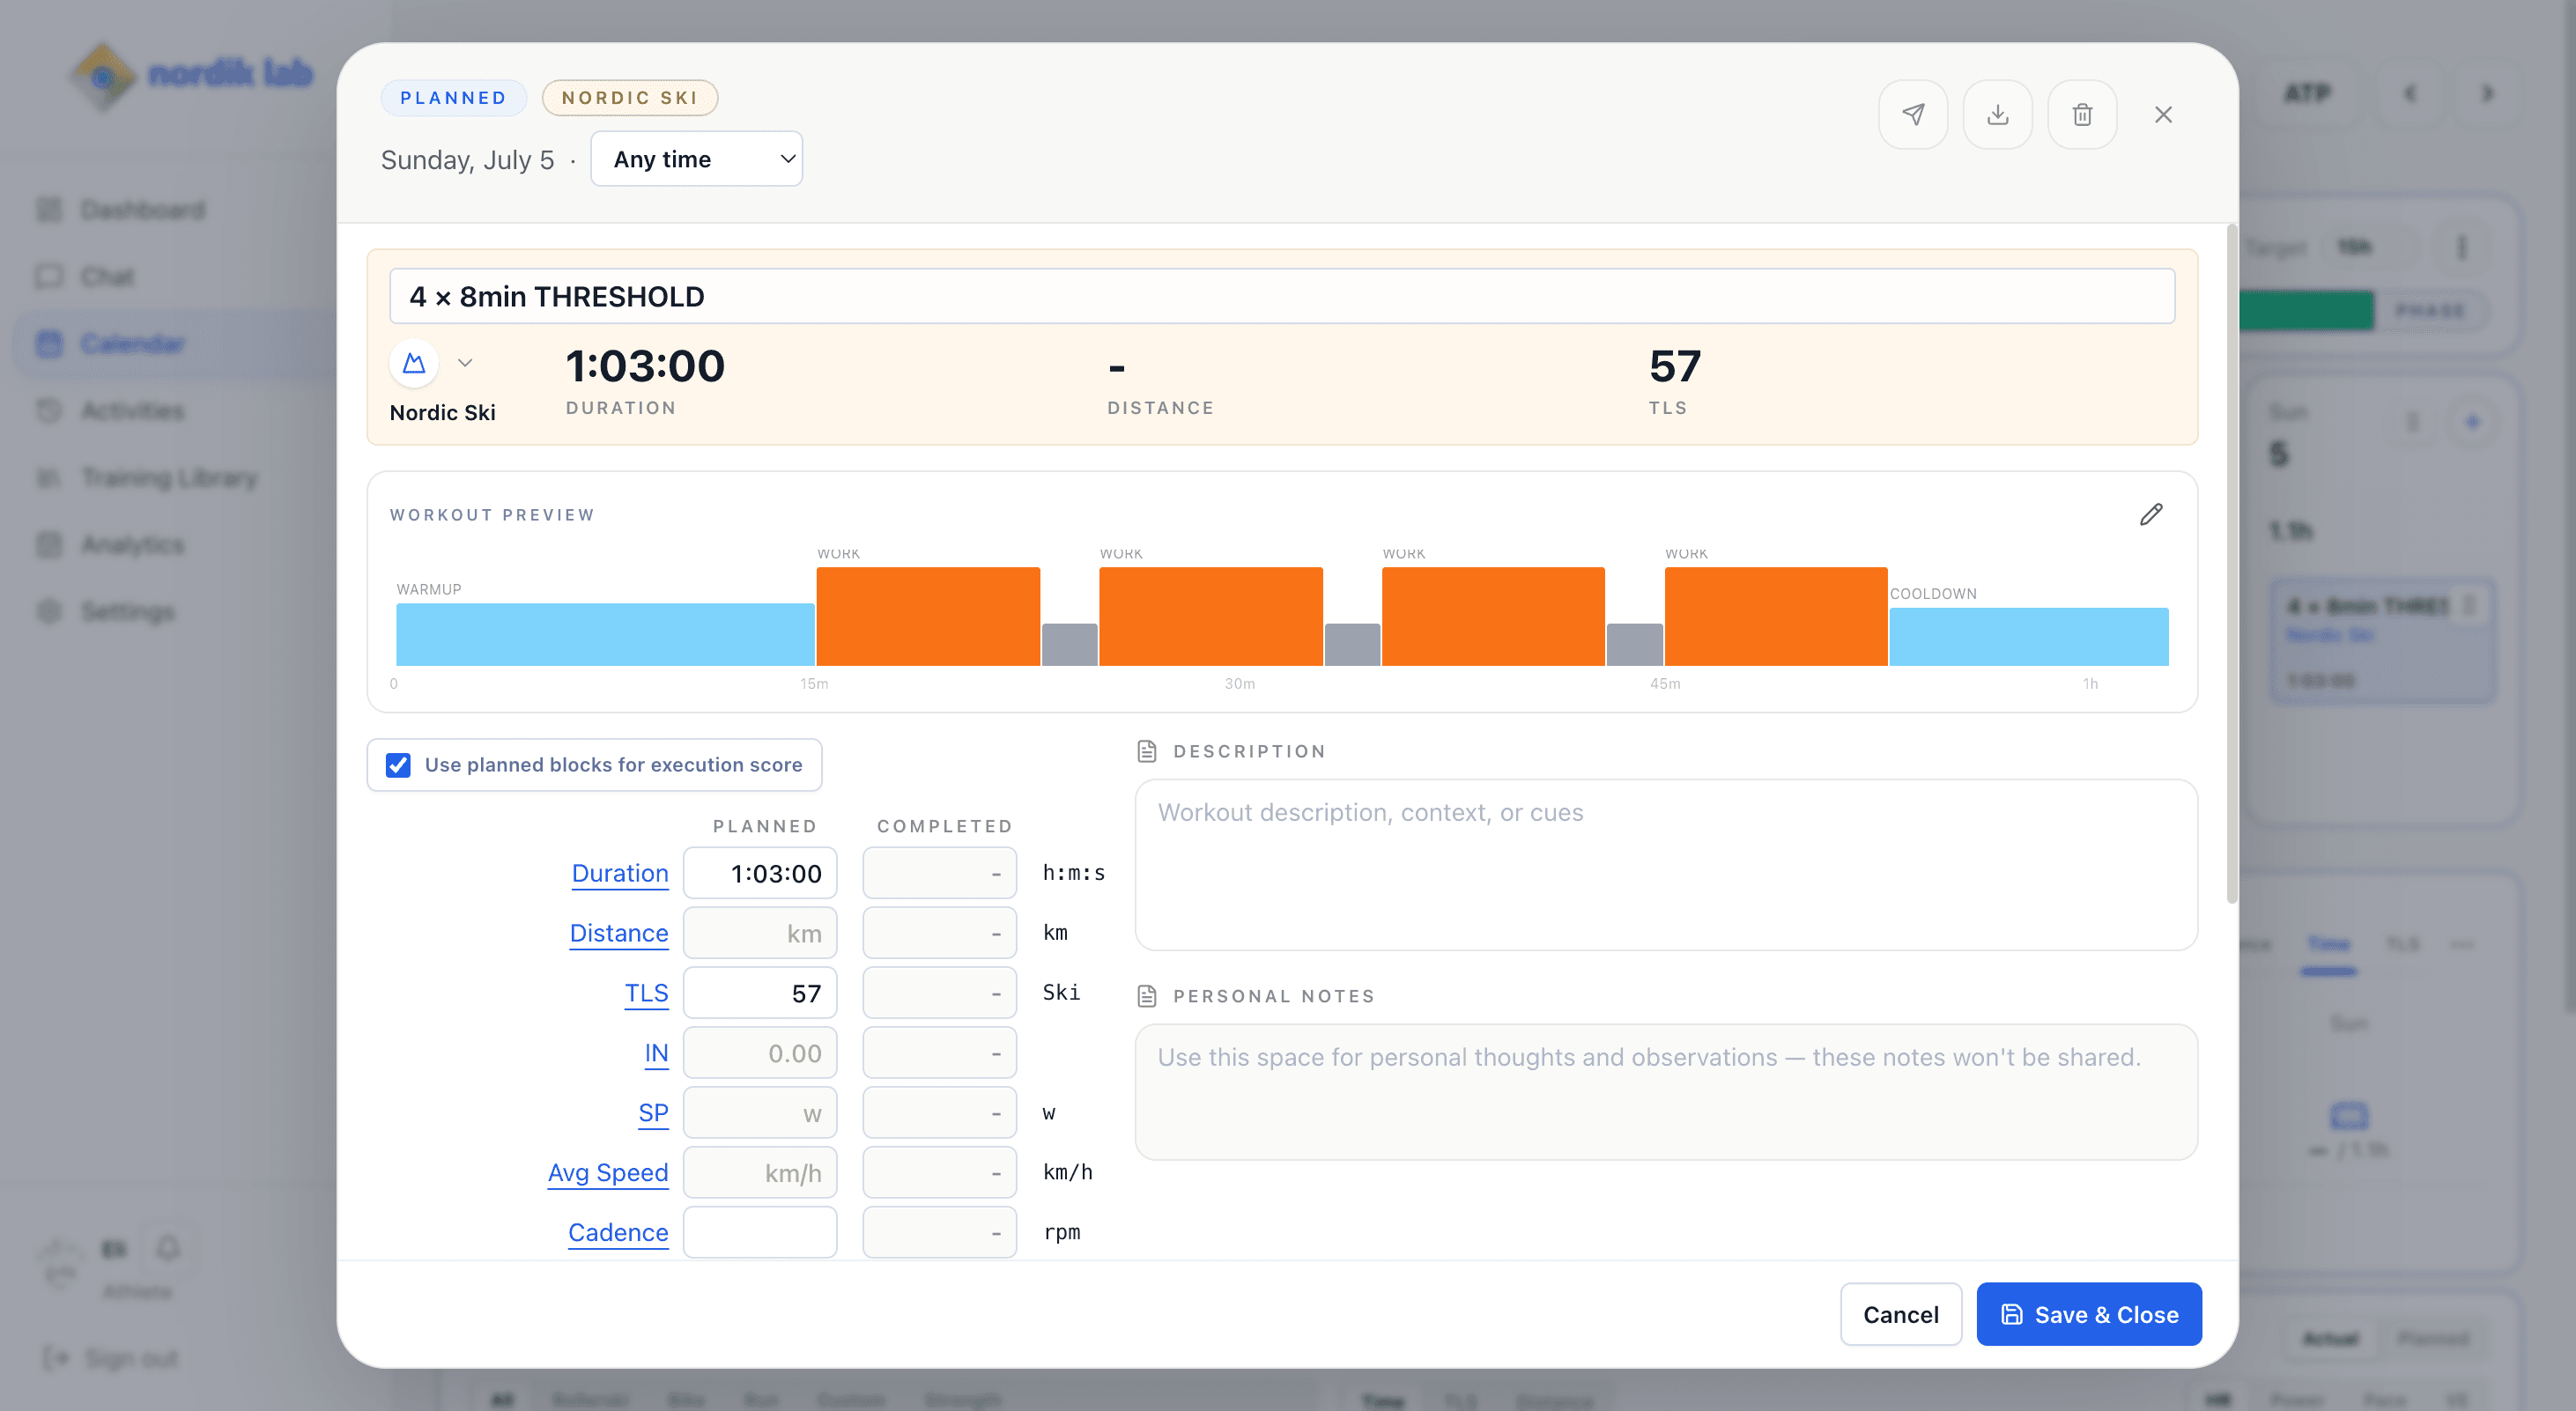Click the trash delete workout icon
The width and height of the screenshot is (2576, 1411).
click(x=2082, y=114)
